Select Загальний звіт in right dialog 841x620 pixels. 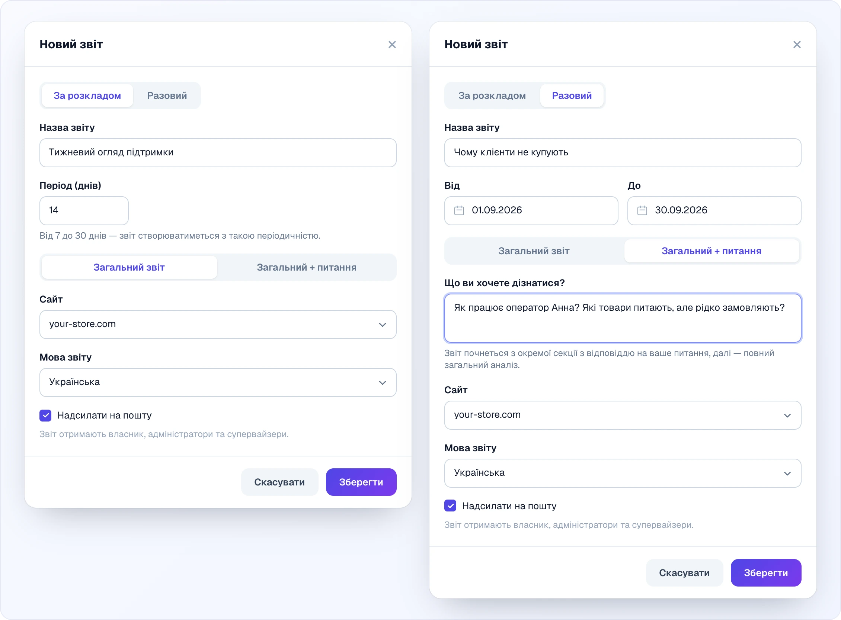(534, 251)
